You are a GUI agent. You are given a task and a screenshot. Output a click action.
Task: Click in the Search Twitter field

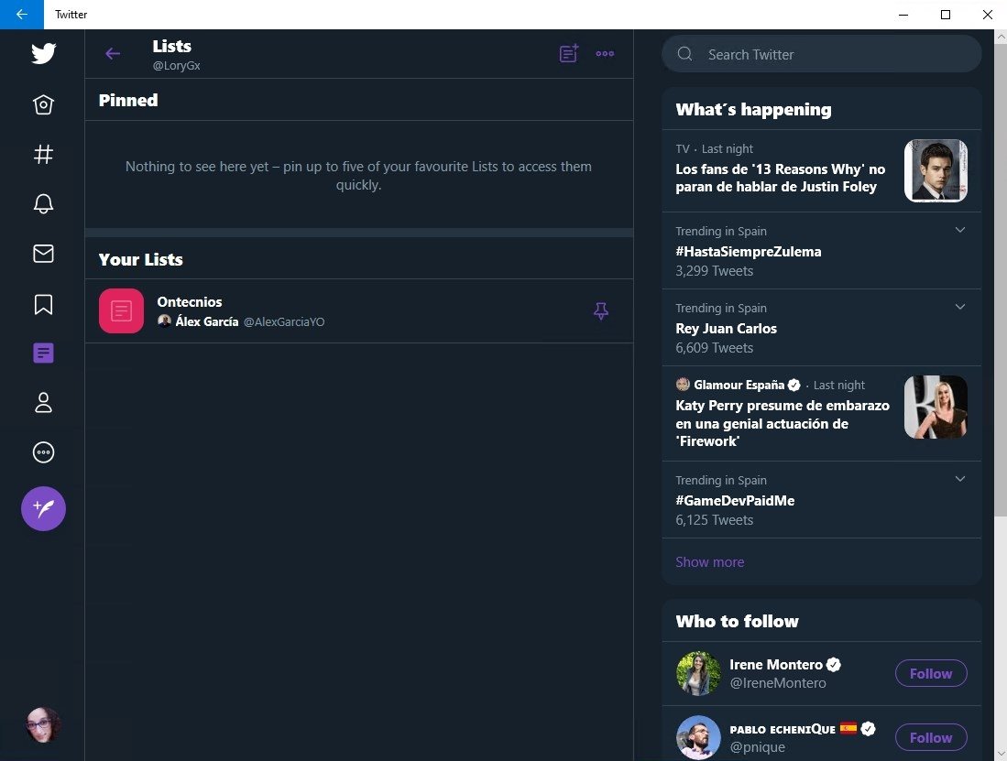(x=821, y=54)
